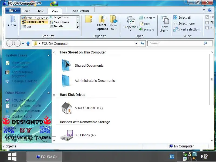The height and width of the screenshot is (162, 216).
Task: Expand the Open dropdown arrow in ribbon
Action: pos(154,18)
